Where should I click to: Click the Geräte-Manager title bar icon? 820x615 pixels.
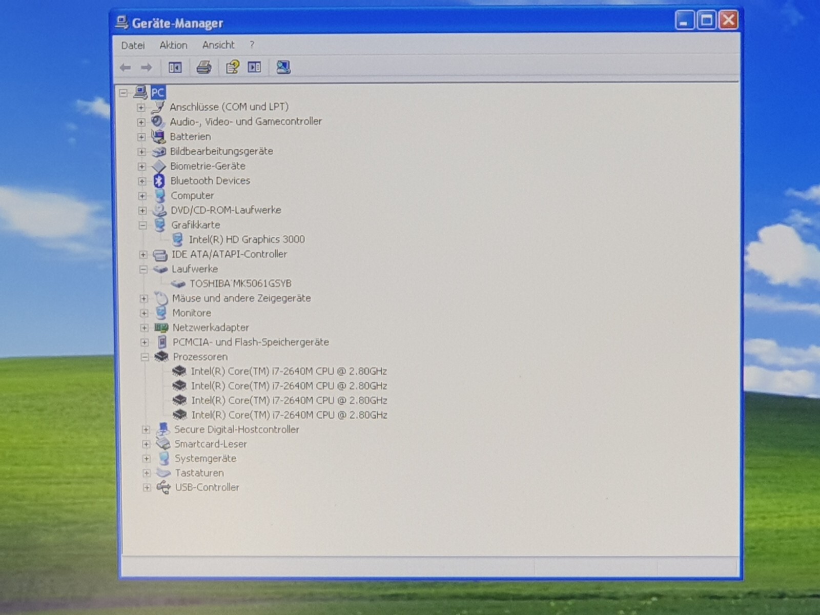point(121,22)
